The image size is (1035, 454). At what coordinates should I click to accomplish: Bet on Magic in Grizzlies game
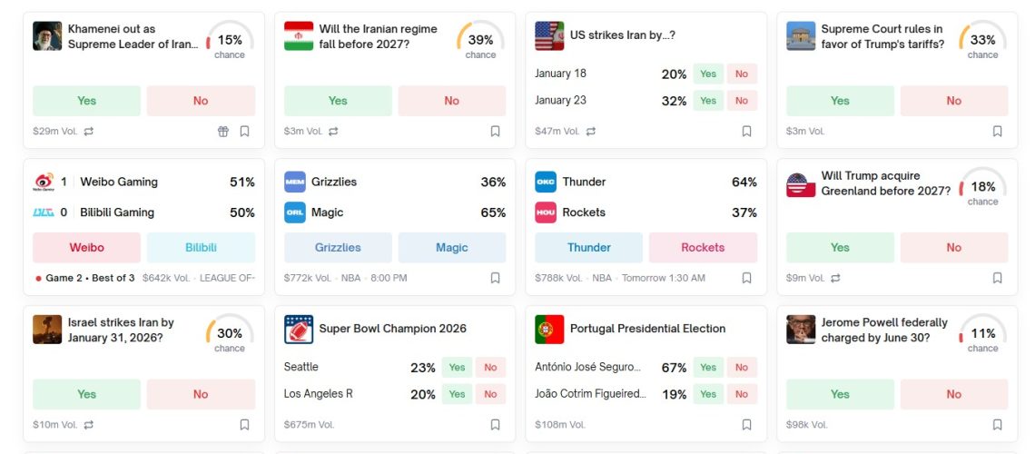tap(451, 248)
